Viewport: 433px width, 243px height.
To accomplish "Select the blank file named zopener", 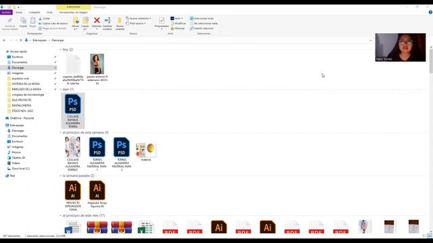I will pyautogui.click(x=73, y=69).
